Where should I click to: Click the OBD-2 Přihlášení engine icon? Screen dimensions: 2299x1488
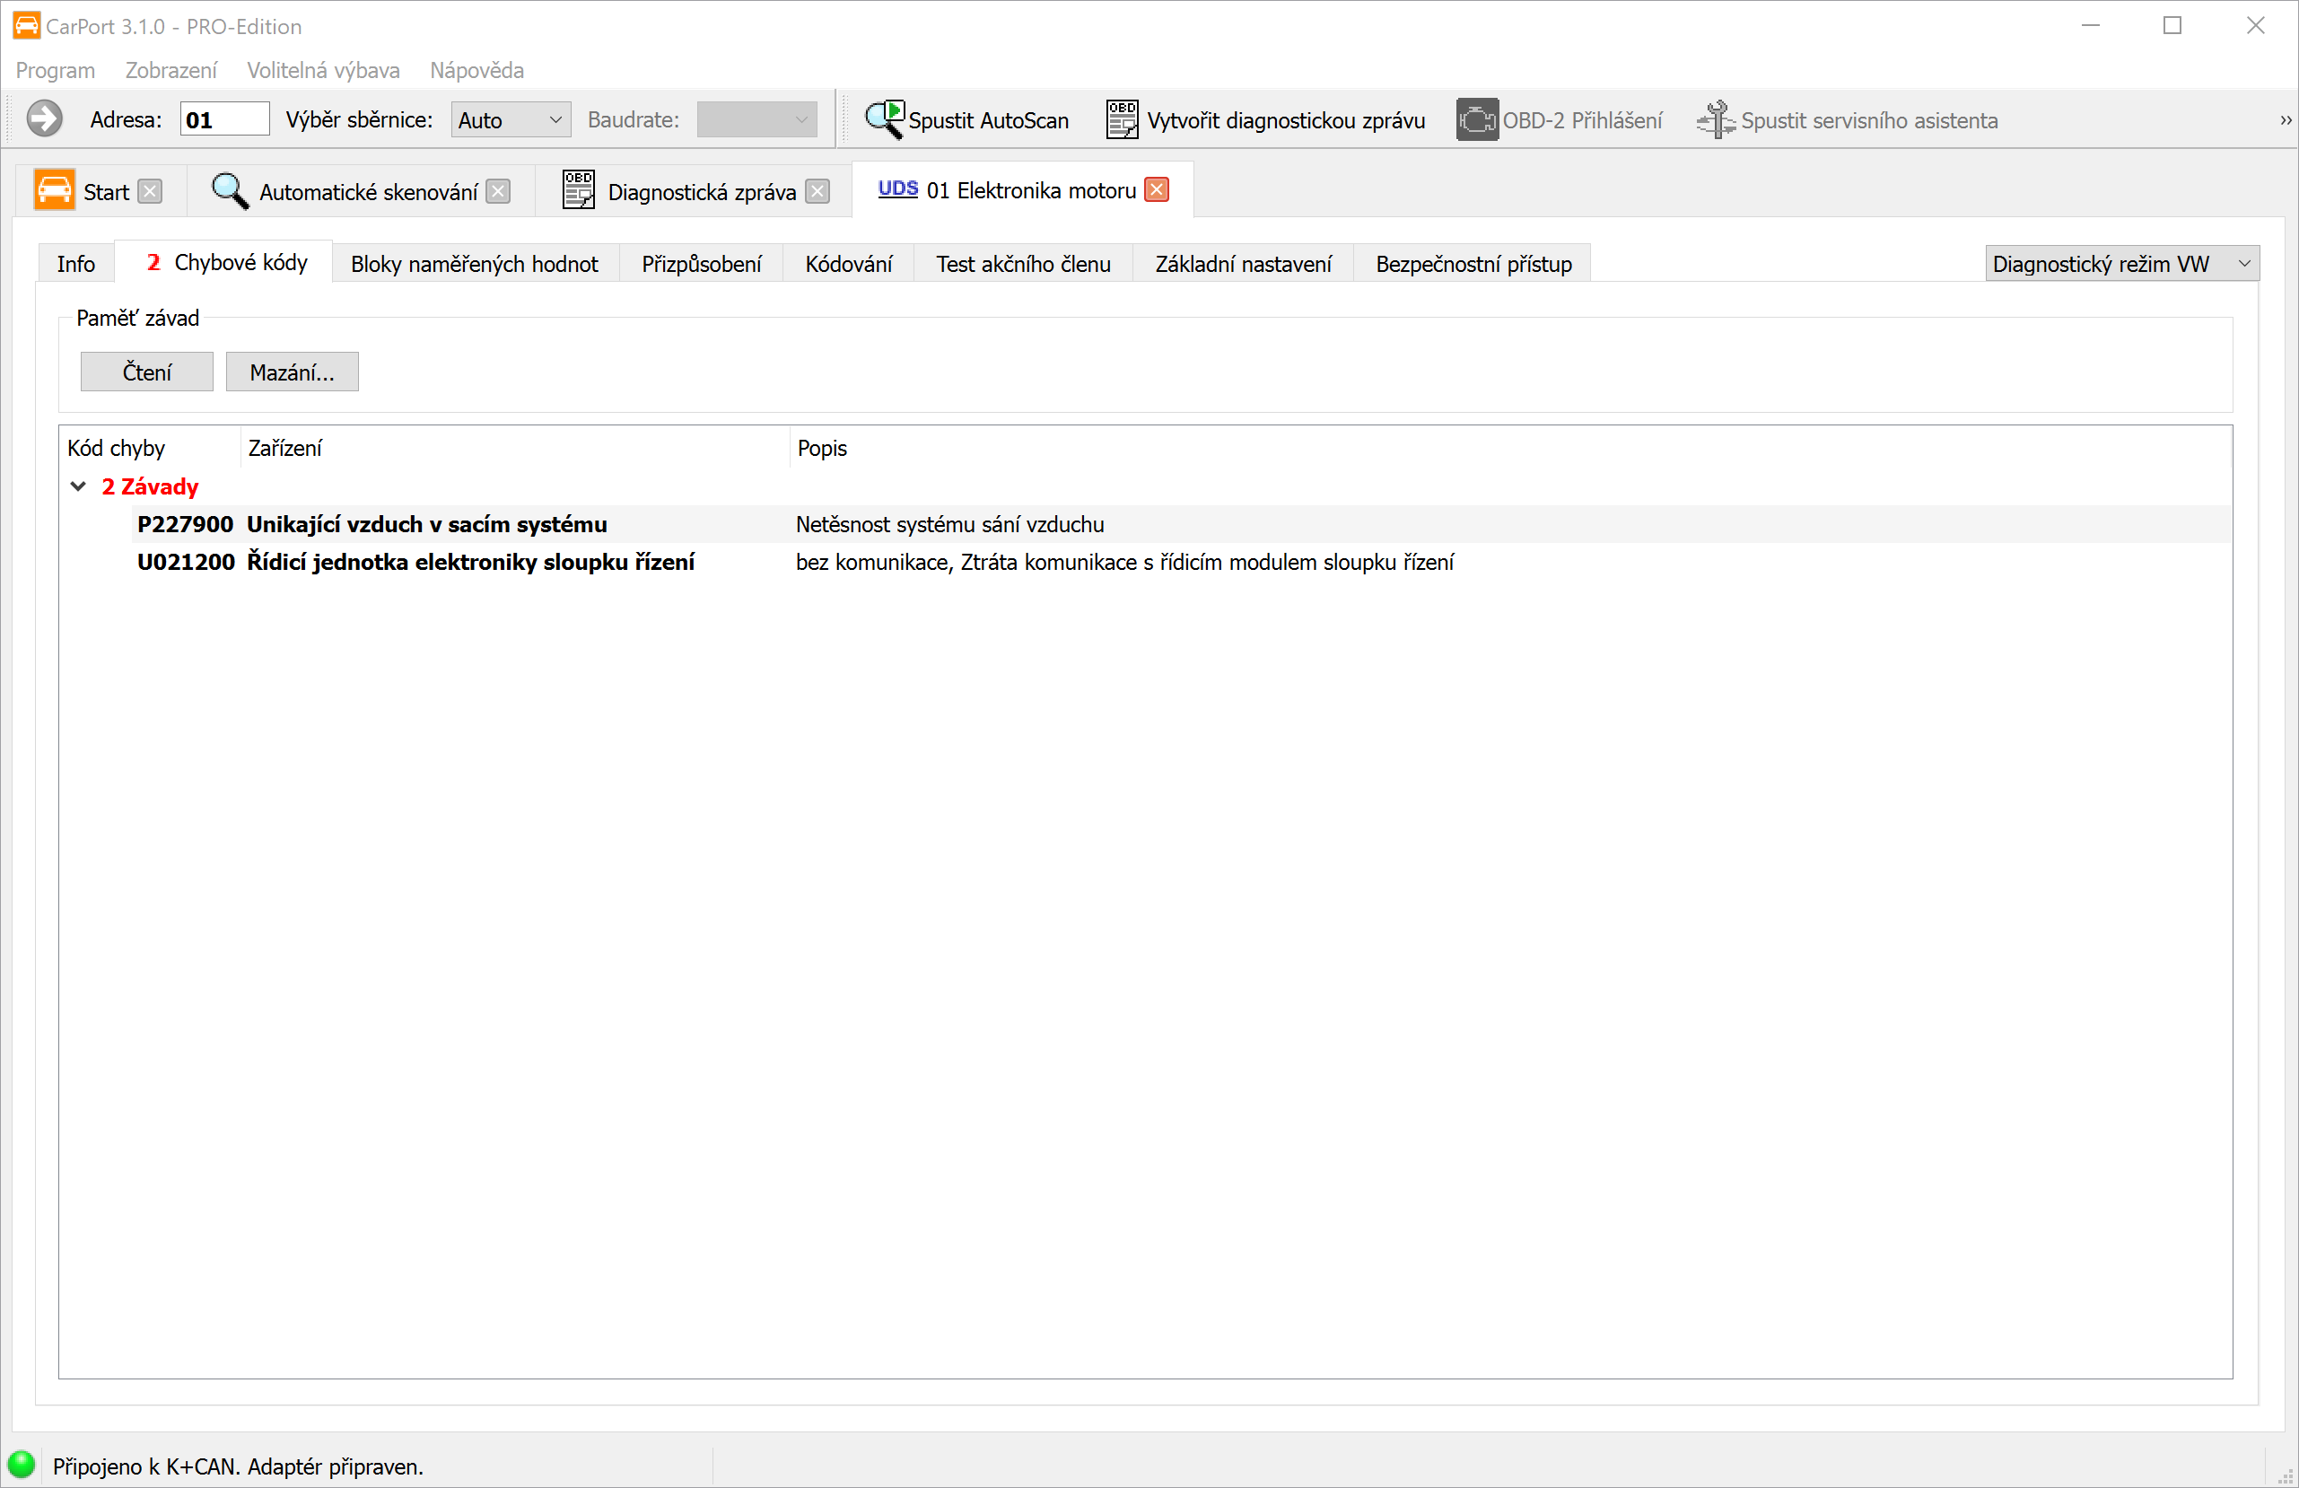(x=1477, y=120)
